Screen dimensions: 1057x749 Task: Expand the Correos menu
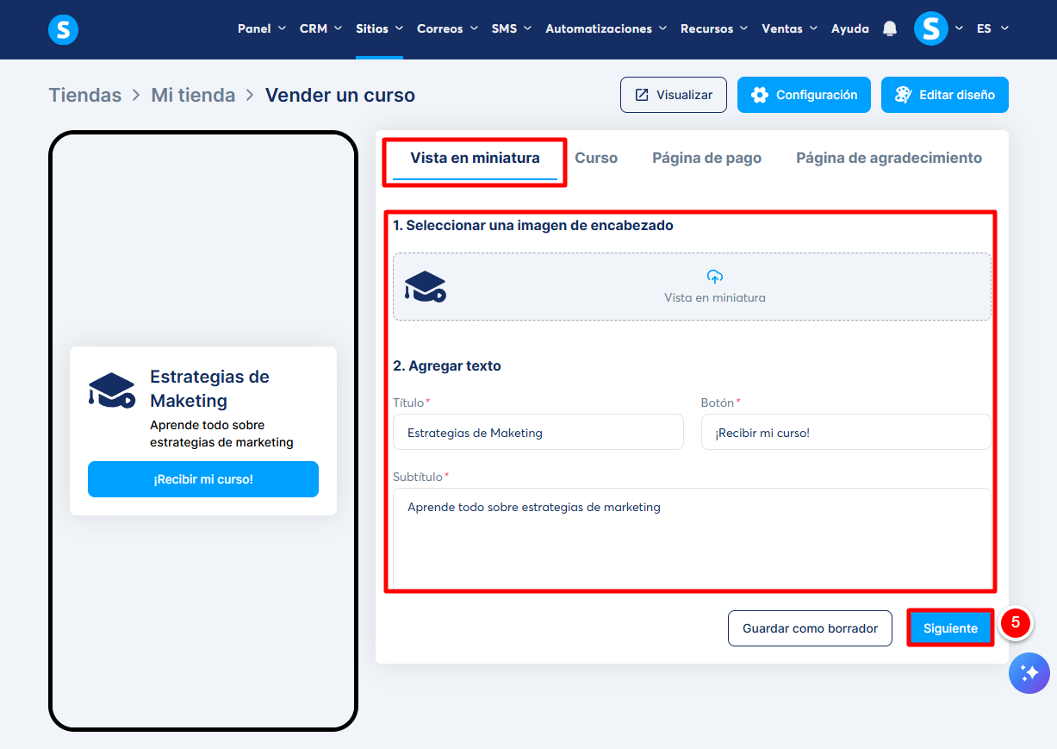(447, 28)
